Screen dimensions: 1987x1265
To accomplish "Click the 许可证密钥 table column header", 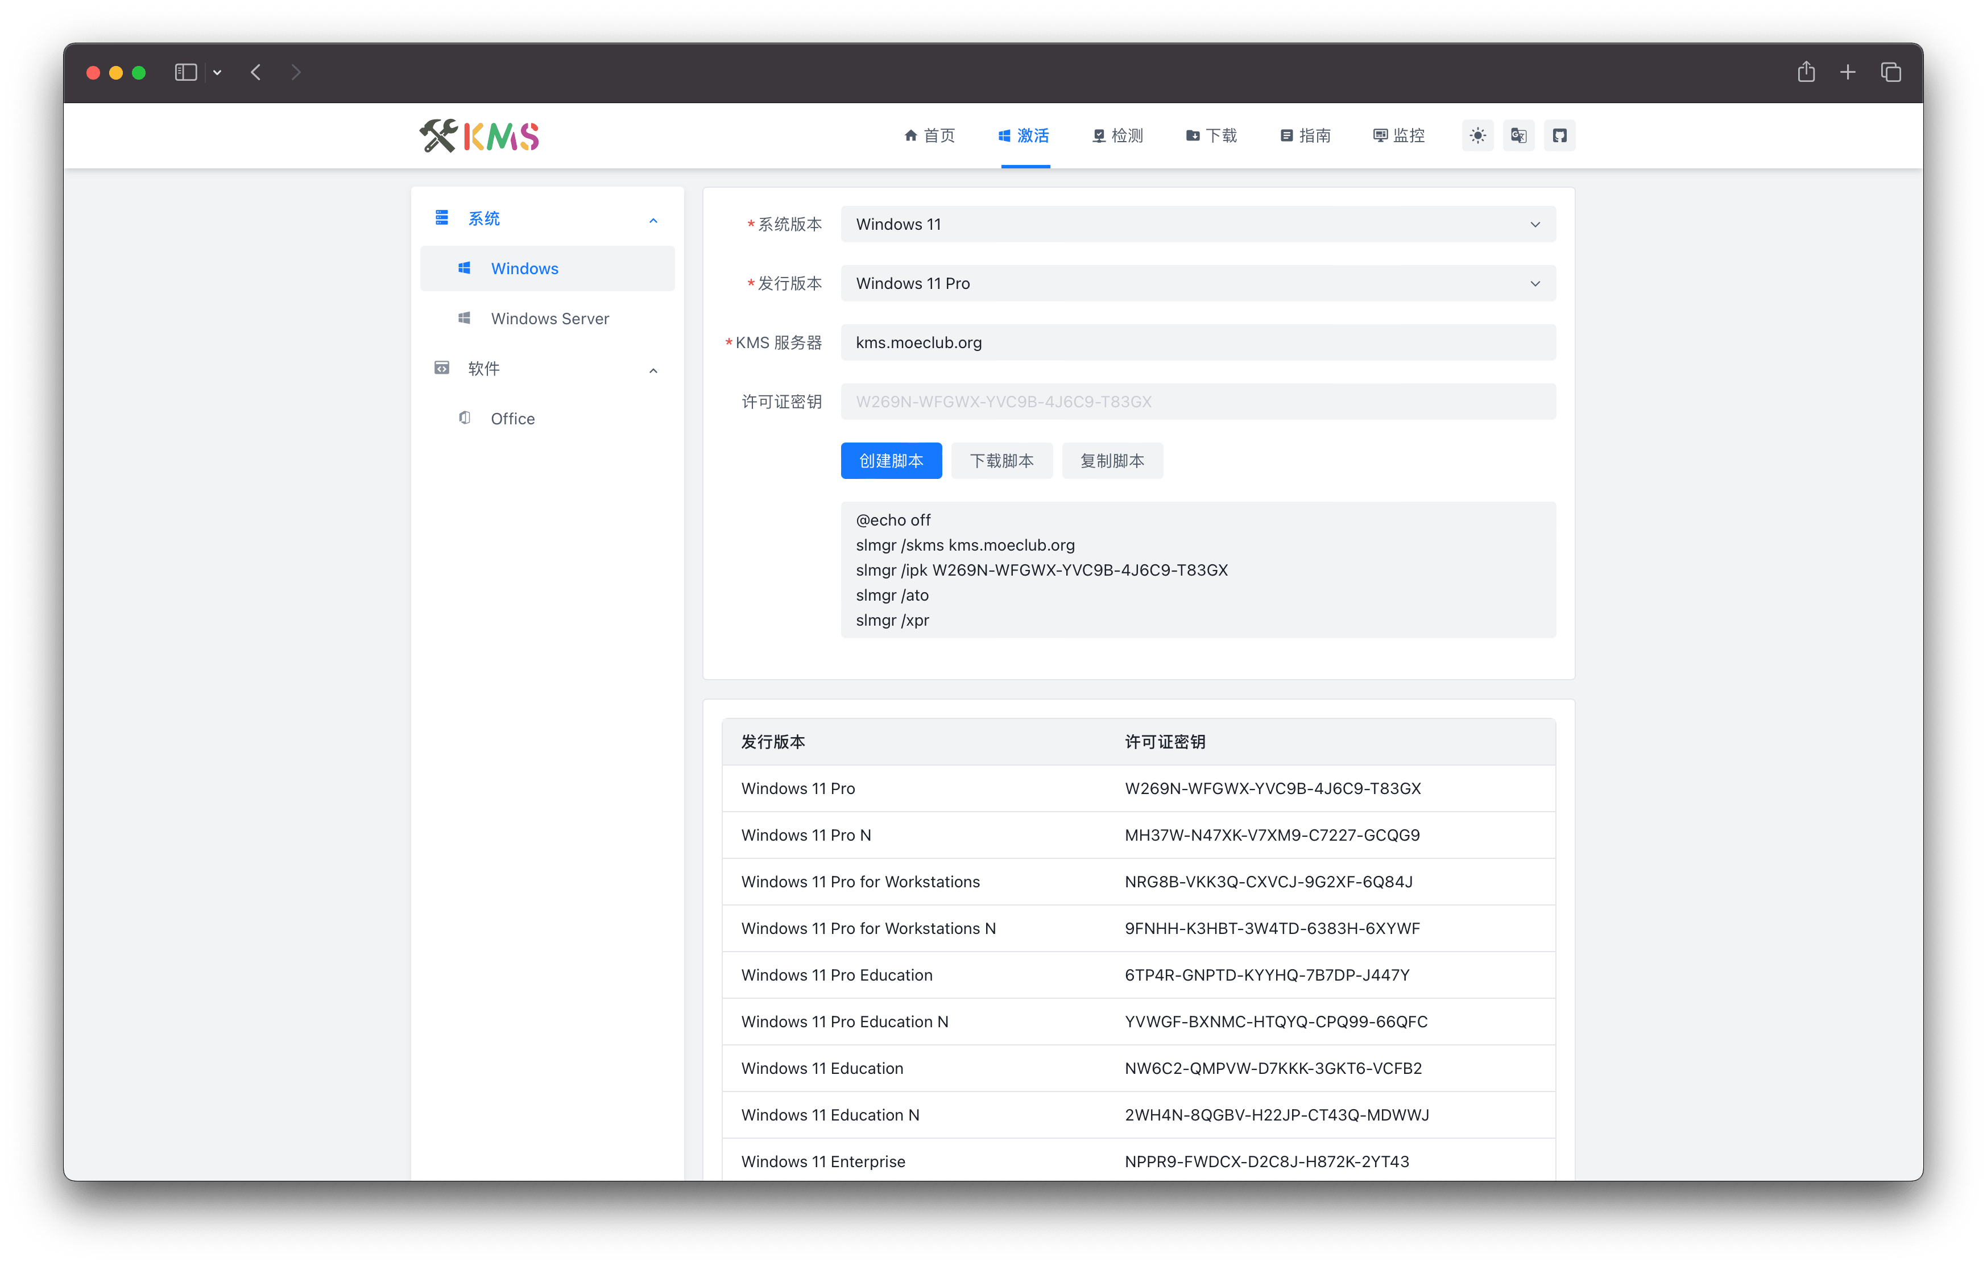I will pos(1165,742).
